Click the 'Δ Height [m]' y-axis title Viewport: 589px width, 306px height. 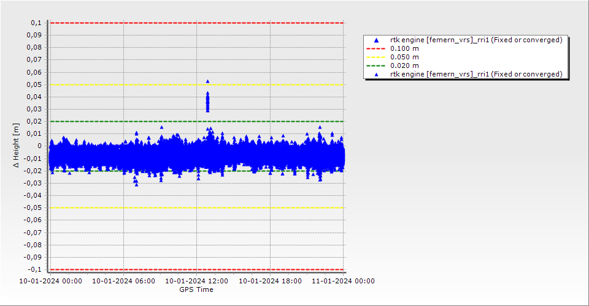pyautogui.click(x=17, y=146)
